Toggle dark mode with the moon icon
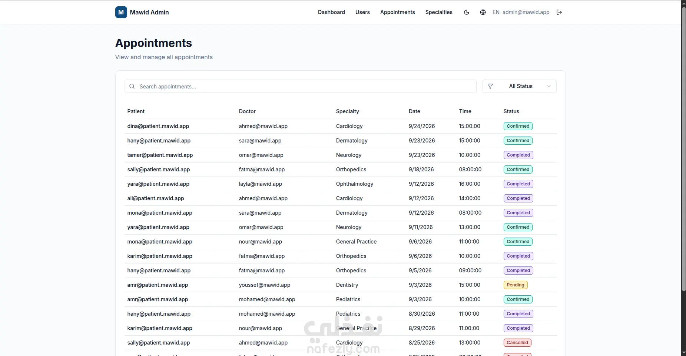Image resolution: width=686 pixels, height=356 pixels. point(467,12)
